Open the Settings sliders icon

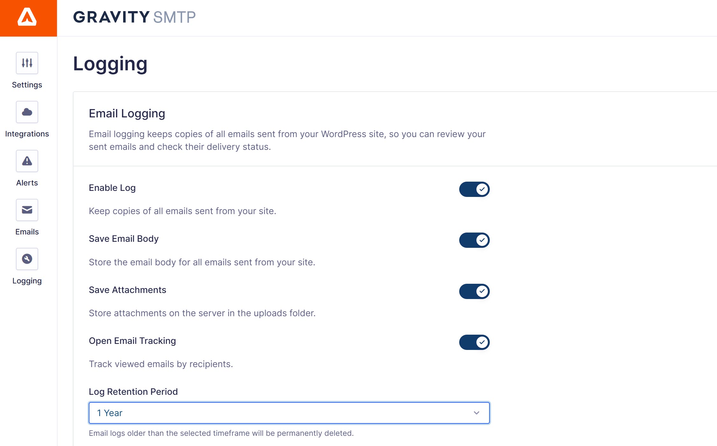tap(27, 63)
